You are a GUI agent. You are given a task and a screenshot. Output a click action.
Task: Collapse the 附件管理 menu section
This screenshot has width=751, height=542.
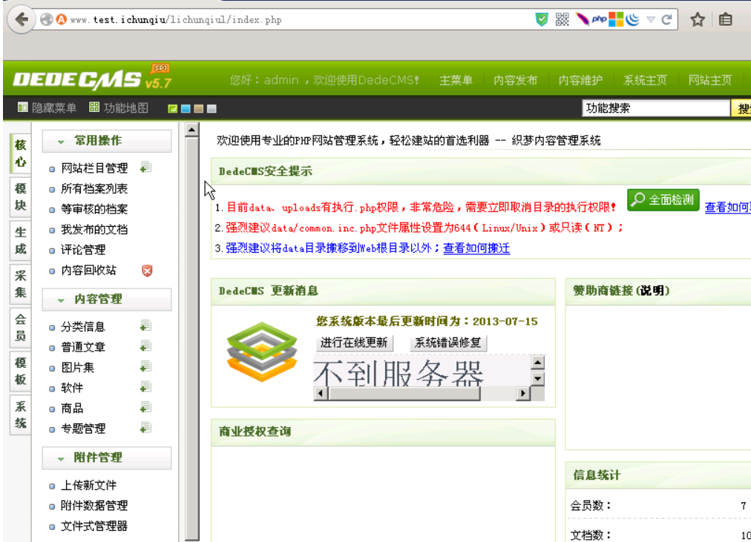[107, 457]
